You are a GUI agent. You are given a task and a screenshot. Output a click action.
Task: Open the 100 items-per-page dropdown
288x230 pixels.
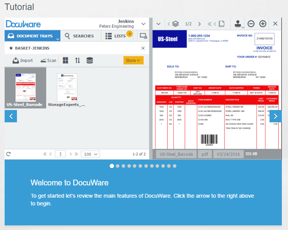(x=91, y=154)
